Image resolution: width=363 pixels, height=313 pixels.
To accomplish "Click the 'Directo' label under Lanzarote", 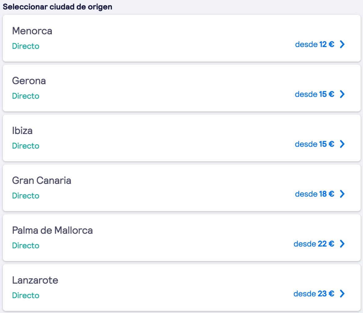I will click(x=26, y=295).
